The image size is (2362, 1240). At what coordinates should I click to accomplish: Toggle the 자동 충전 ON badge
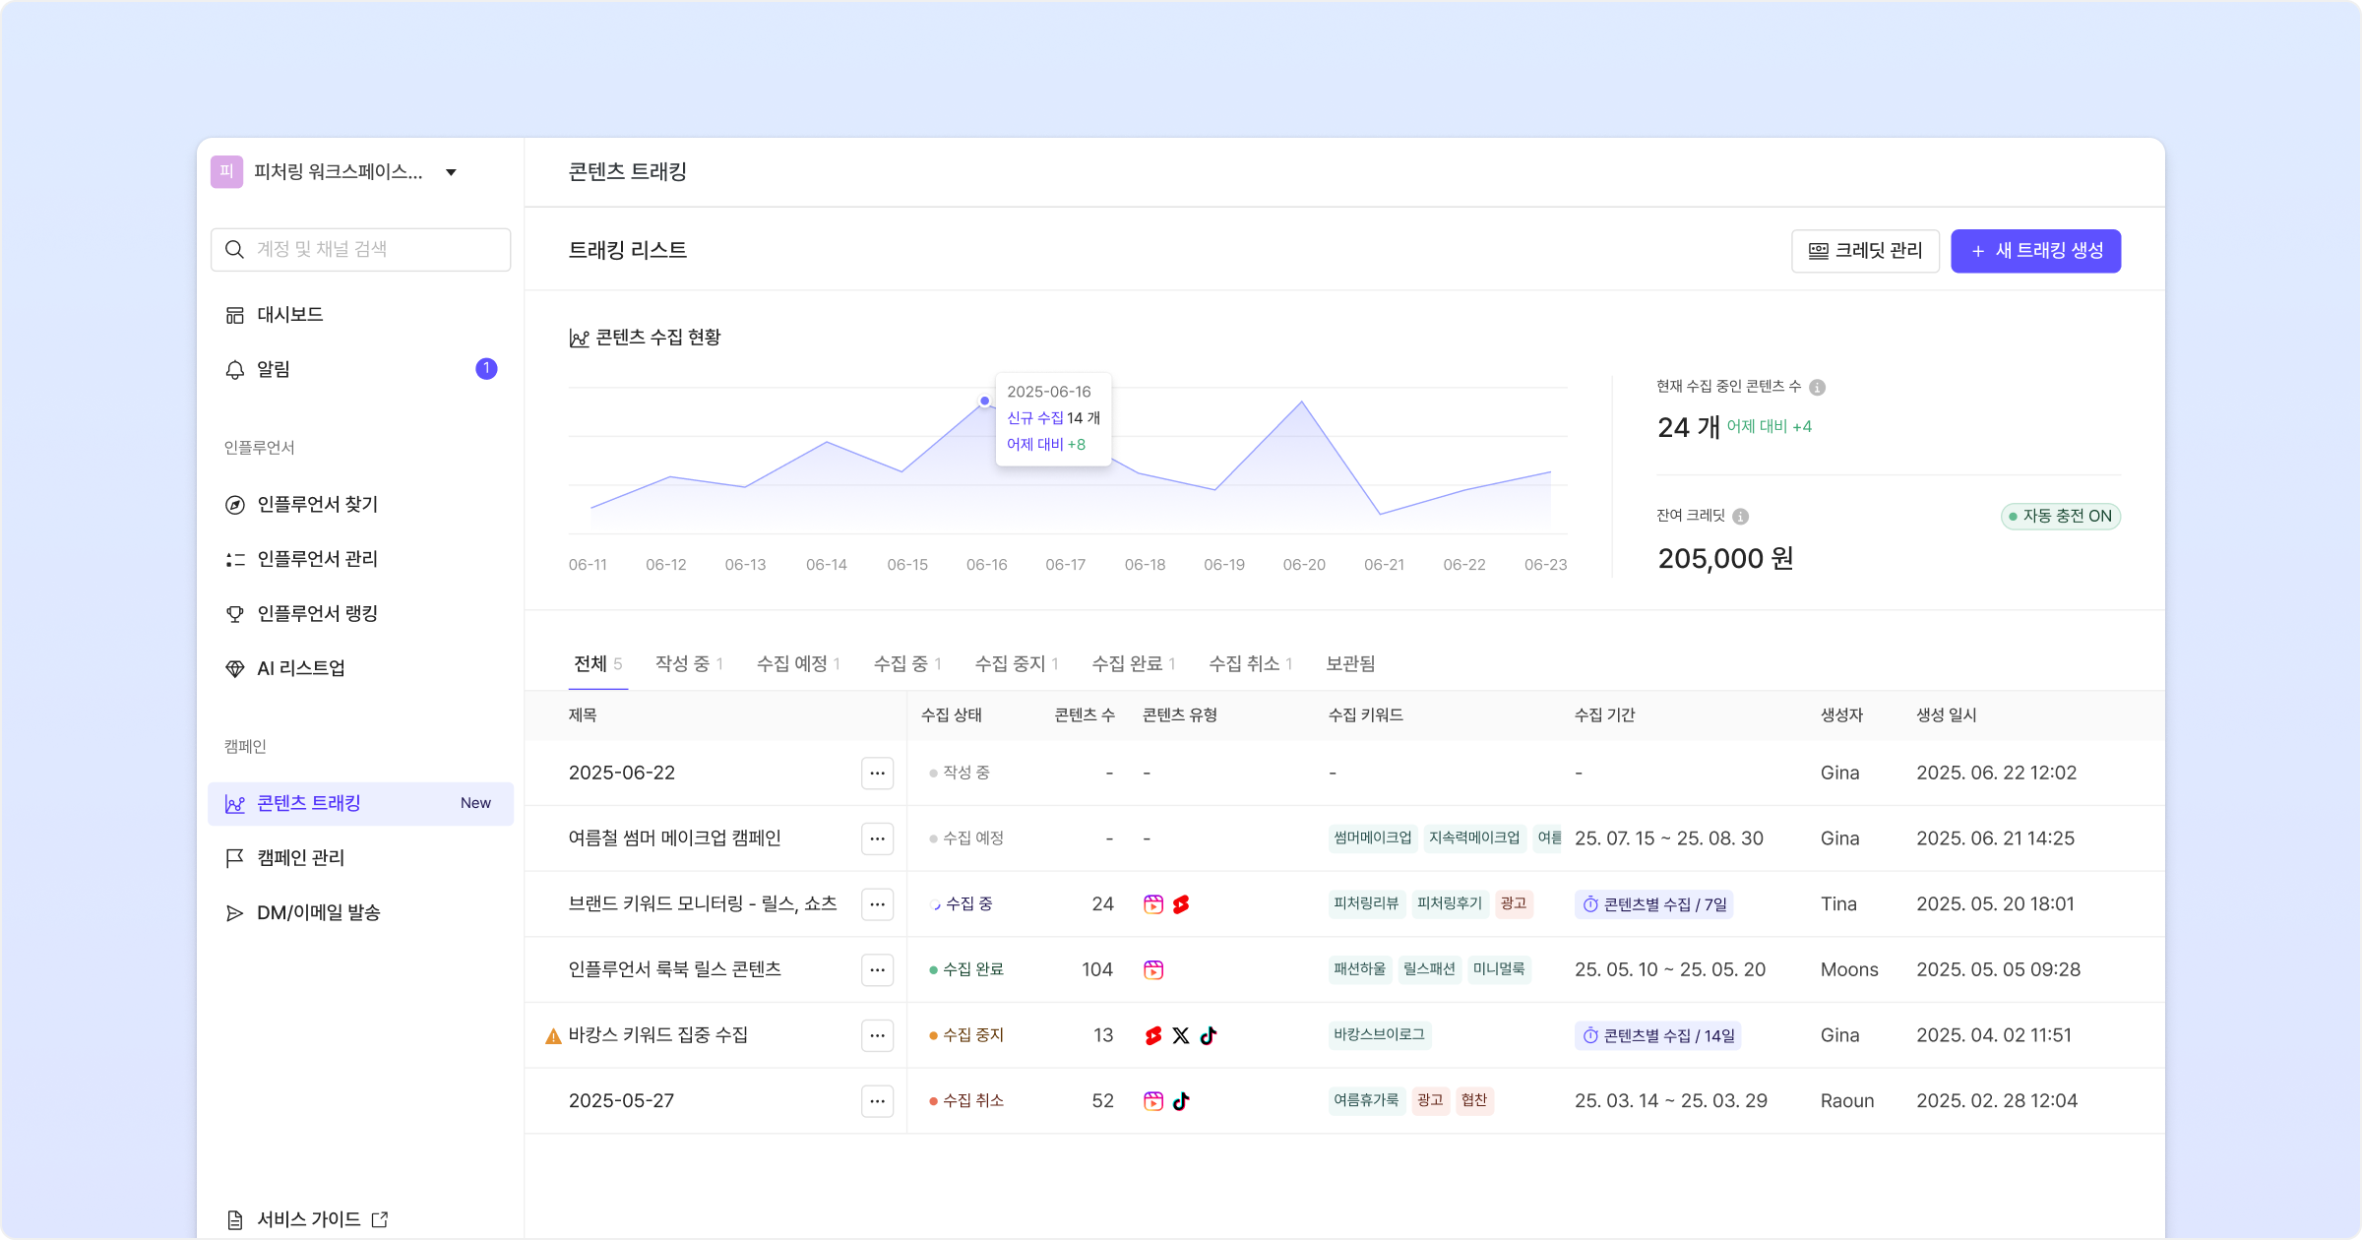(2060, 517)
